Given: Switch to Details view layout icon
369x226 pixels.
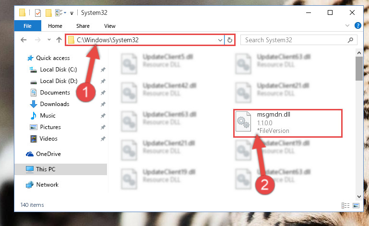Looking at the screenshot, I should pos(345,205).
